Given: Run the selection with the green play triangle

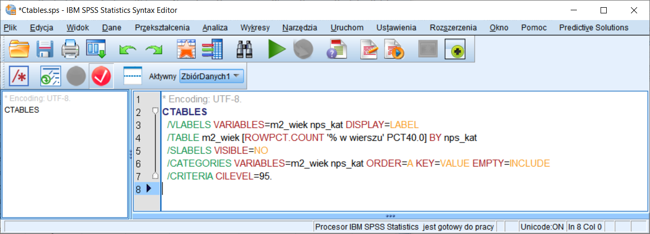Looking at the screenshot, I should 277,50.
